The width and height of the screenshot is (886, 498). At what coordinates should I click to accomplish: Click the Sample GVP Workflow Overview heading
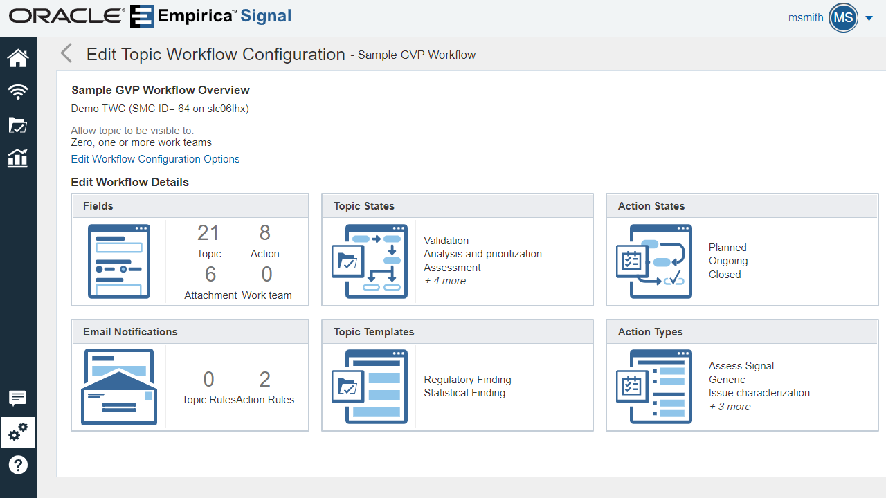coord(161,90)
